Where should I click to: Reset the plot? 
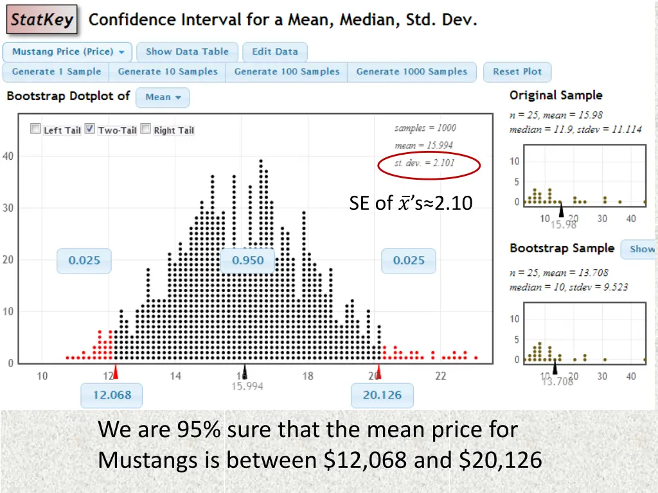517,72
